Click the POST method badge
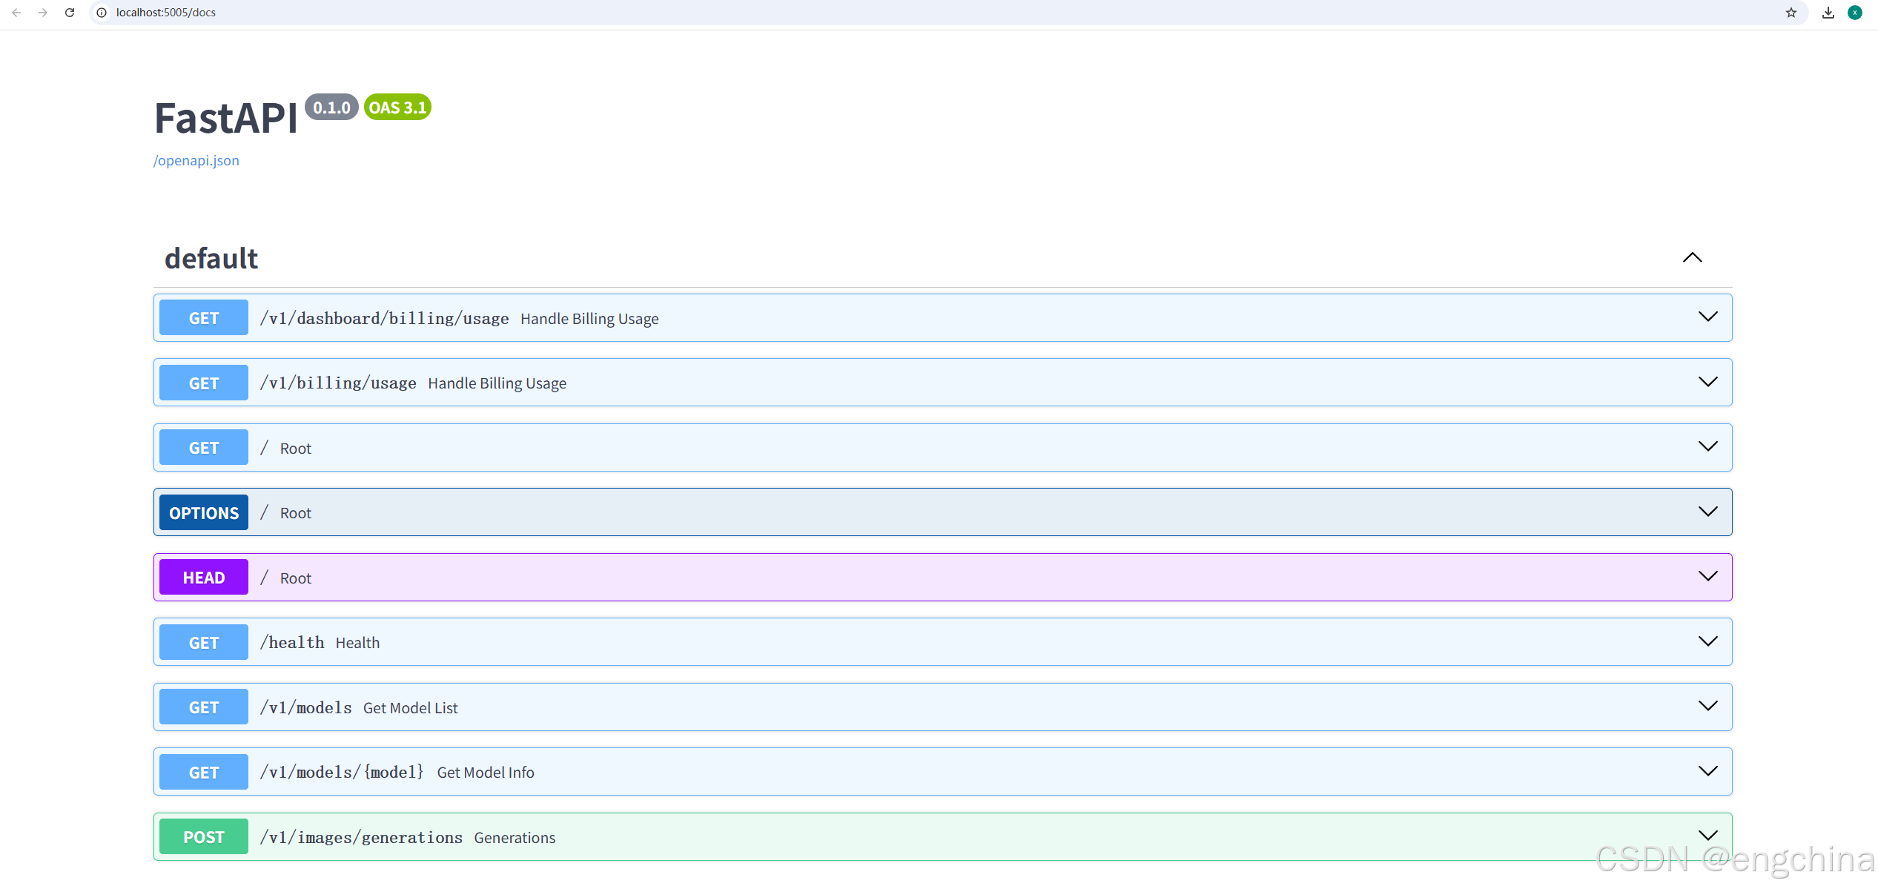 (204, 837)
